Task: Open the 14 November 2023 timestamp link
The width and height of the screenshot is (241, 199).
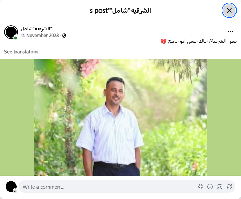Action: tap(40, 36)
